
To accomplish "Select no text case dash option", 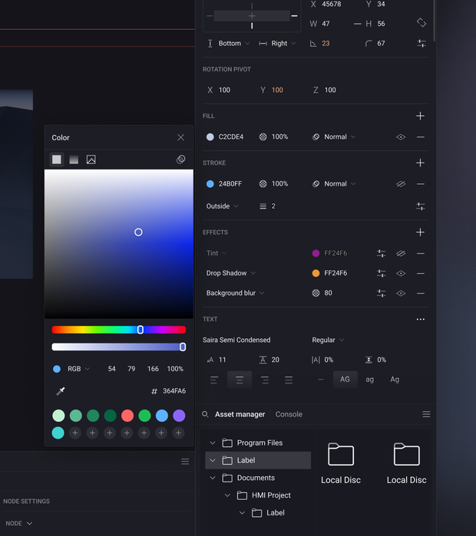I will coord(320,380).
